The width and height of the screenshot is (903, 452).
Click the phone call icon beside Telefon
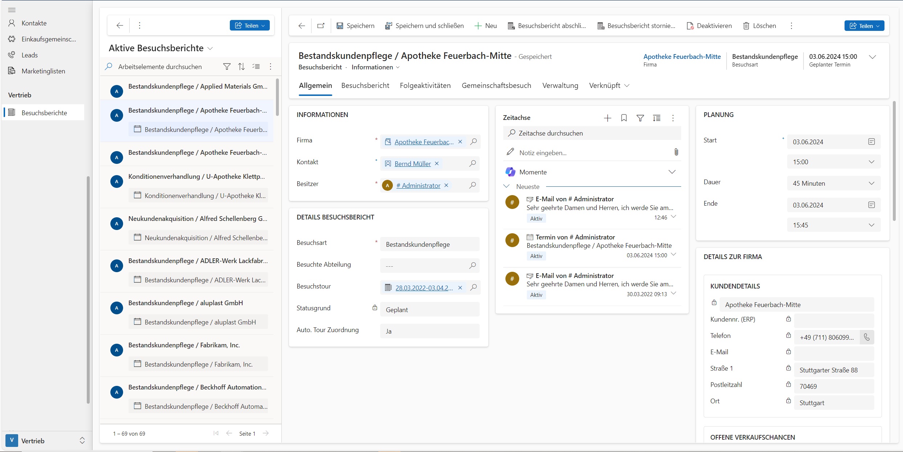click(x=867, y=337)
